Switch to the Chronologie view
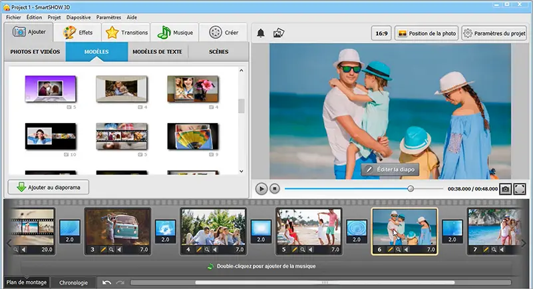The image size is (533, 289). pyautogui.click(x=73, y=282)
